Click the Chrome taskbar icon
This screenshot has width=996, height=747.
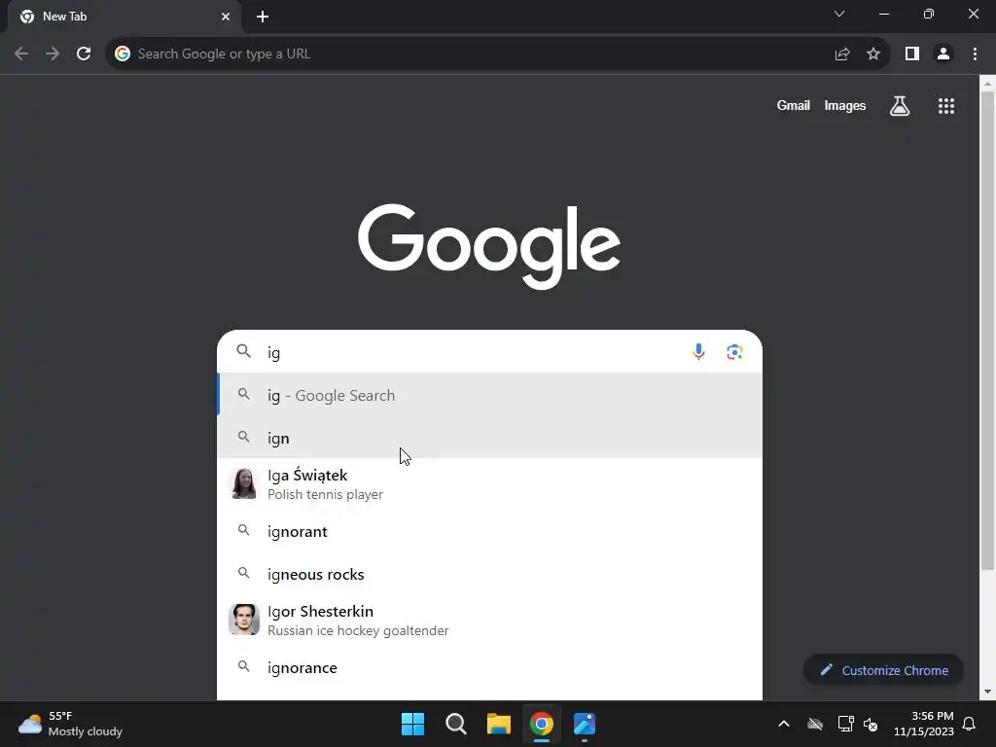coord(542,724)
